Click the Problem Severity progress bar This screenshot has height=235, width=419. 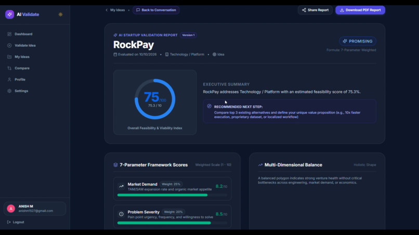point(173,223)
